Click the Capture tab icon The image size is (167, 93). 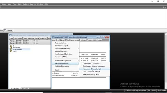[x=5, y=30]
